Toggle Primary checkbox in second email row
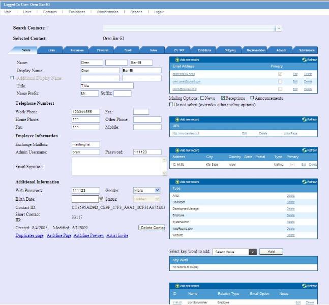The width and height of the screenshot is (329, 305). tap(280, 81)
